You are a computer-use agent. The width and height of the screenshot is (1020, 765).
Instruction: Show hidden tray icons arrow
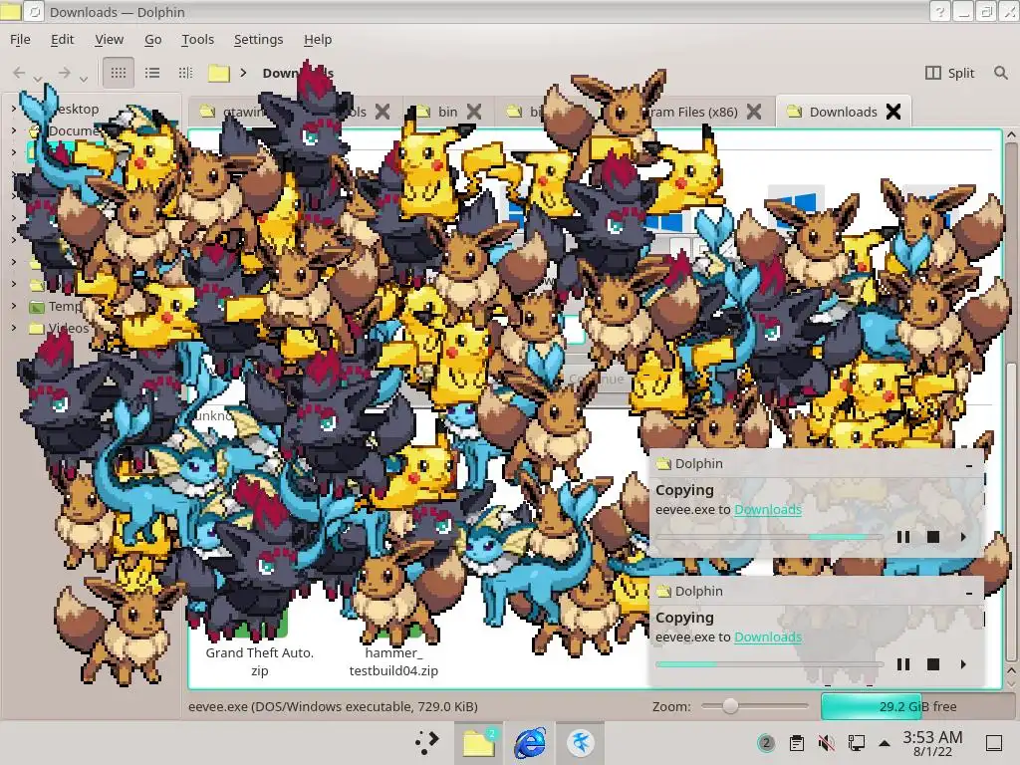click(885, 743)
